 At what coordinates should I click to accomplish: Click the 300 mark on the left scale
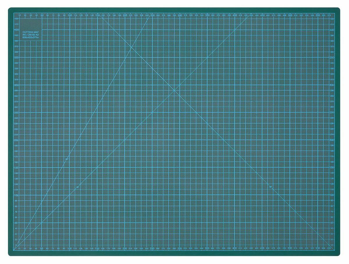tap(16, 85)
